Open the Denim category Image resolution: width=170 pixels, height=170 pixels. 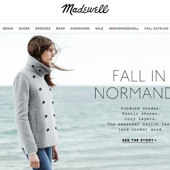click(x=8, y=28)
